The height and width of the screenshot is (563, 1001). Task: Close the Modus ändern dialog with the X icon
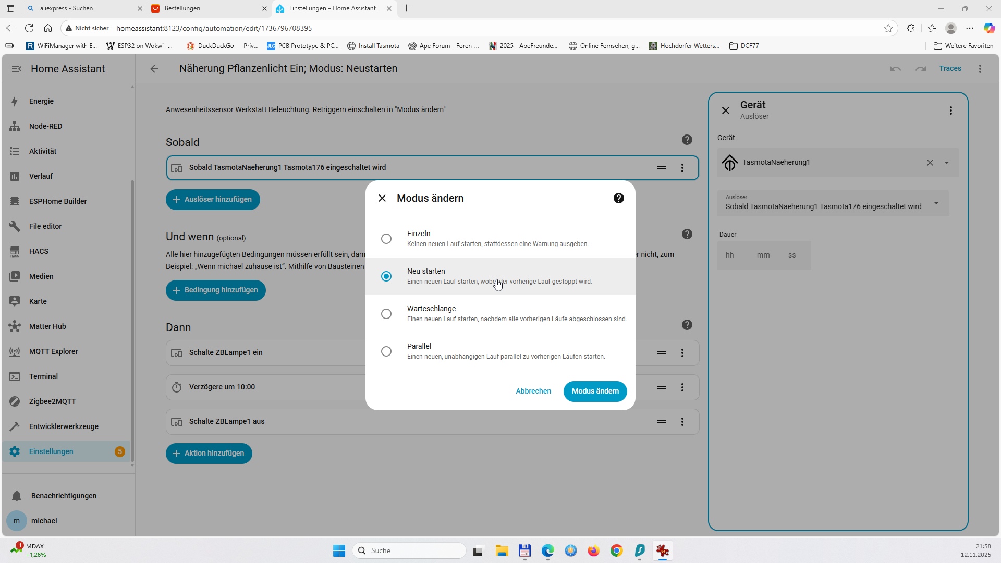(382, 198)
